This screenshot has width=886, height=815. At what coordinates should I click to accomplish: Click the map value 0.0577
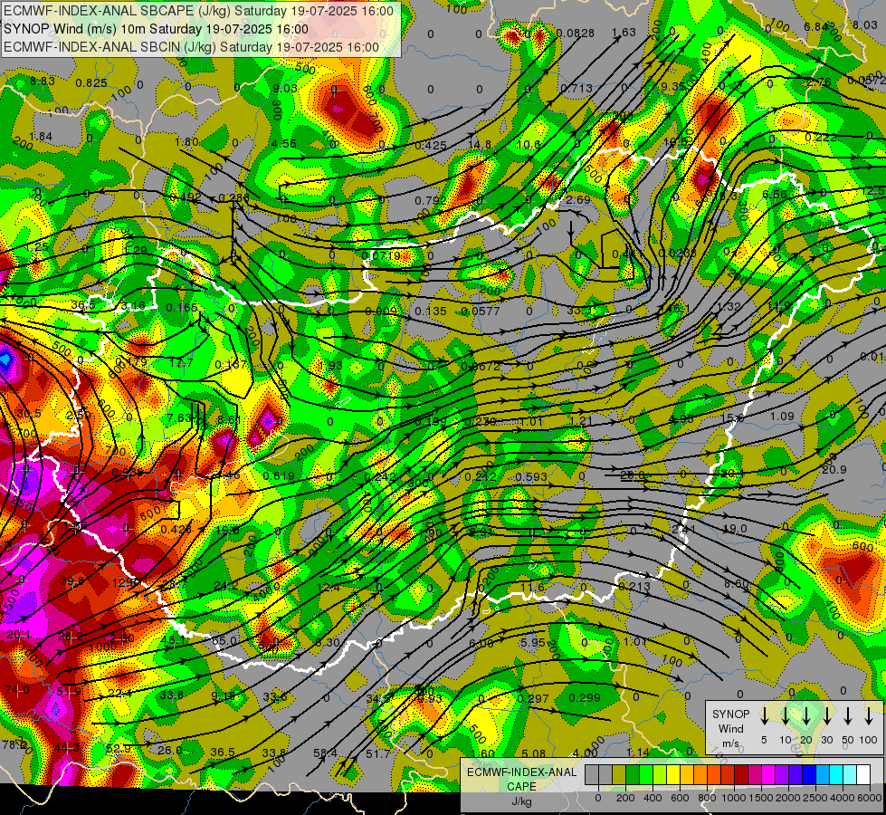(x=481, y=312)
